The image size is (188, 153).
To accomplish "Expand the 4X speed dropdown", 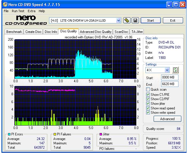I will [167, 70].
